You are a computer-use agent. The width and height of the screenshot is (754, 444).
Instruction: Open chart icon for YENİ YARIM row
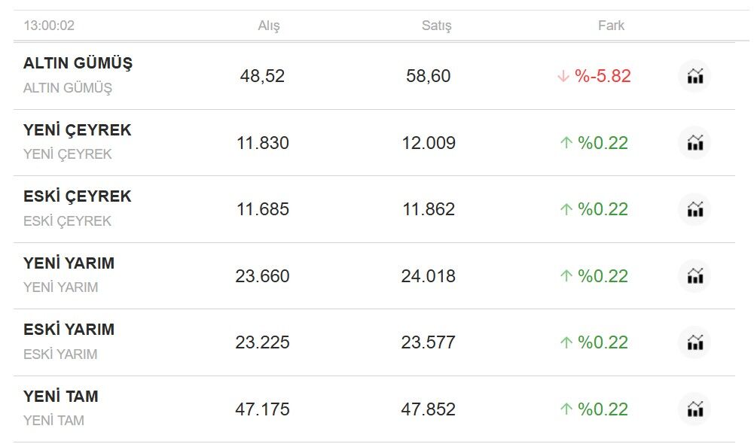point(694,276)
